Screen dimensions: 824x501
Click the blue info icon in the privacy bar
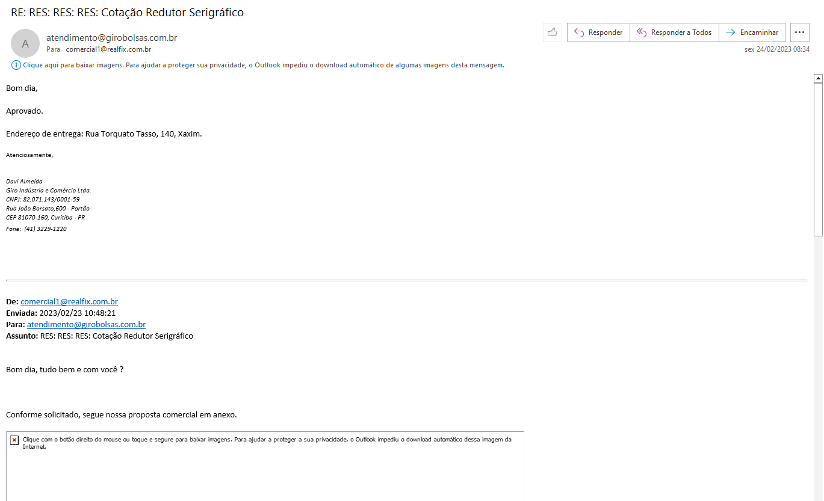pos(16,65)
